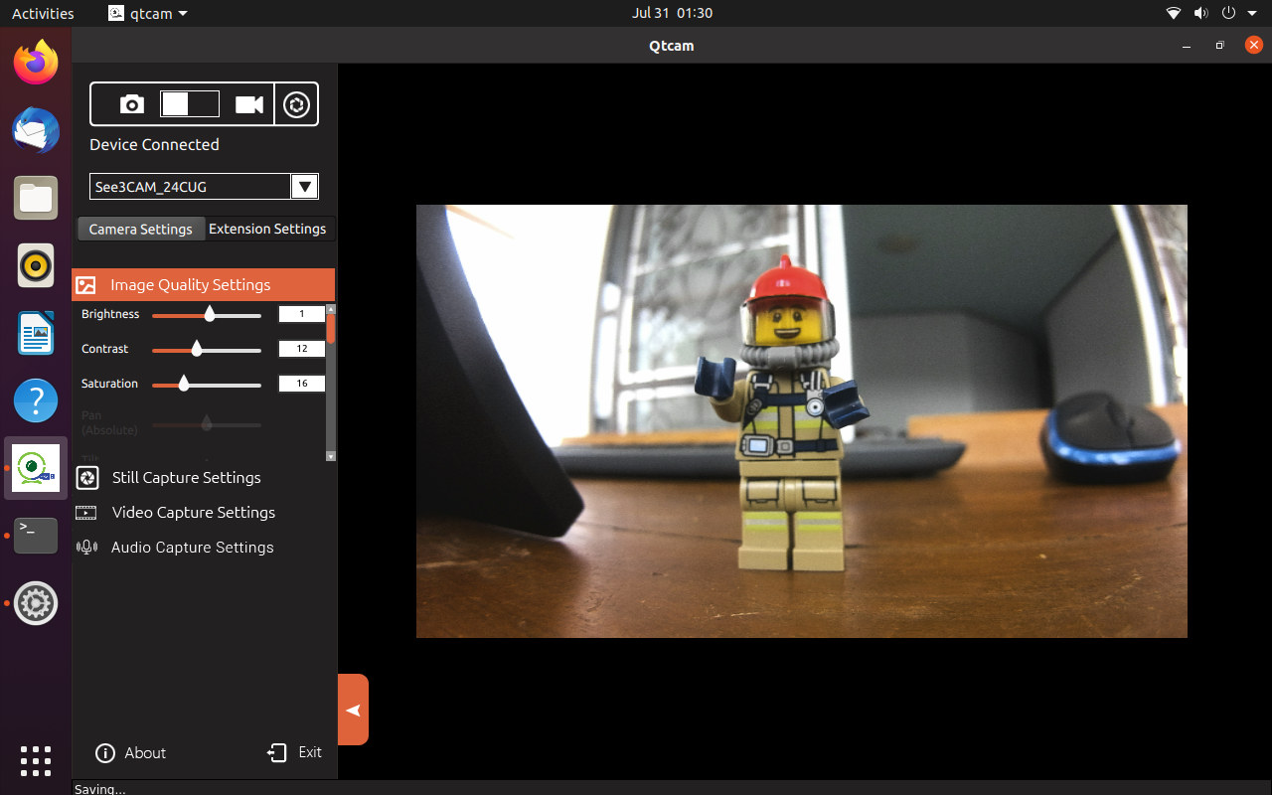Click the Qtcam dock icon

click(x=36, y=468)
